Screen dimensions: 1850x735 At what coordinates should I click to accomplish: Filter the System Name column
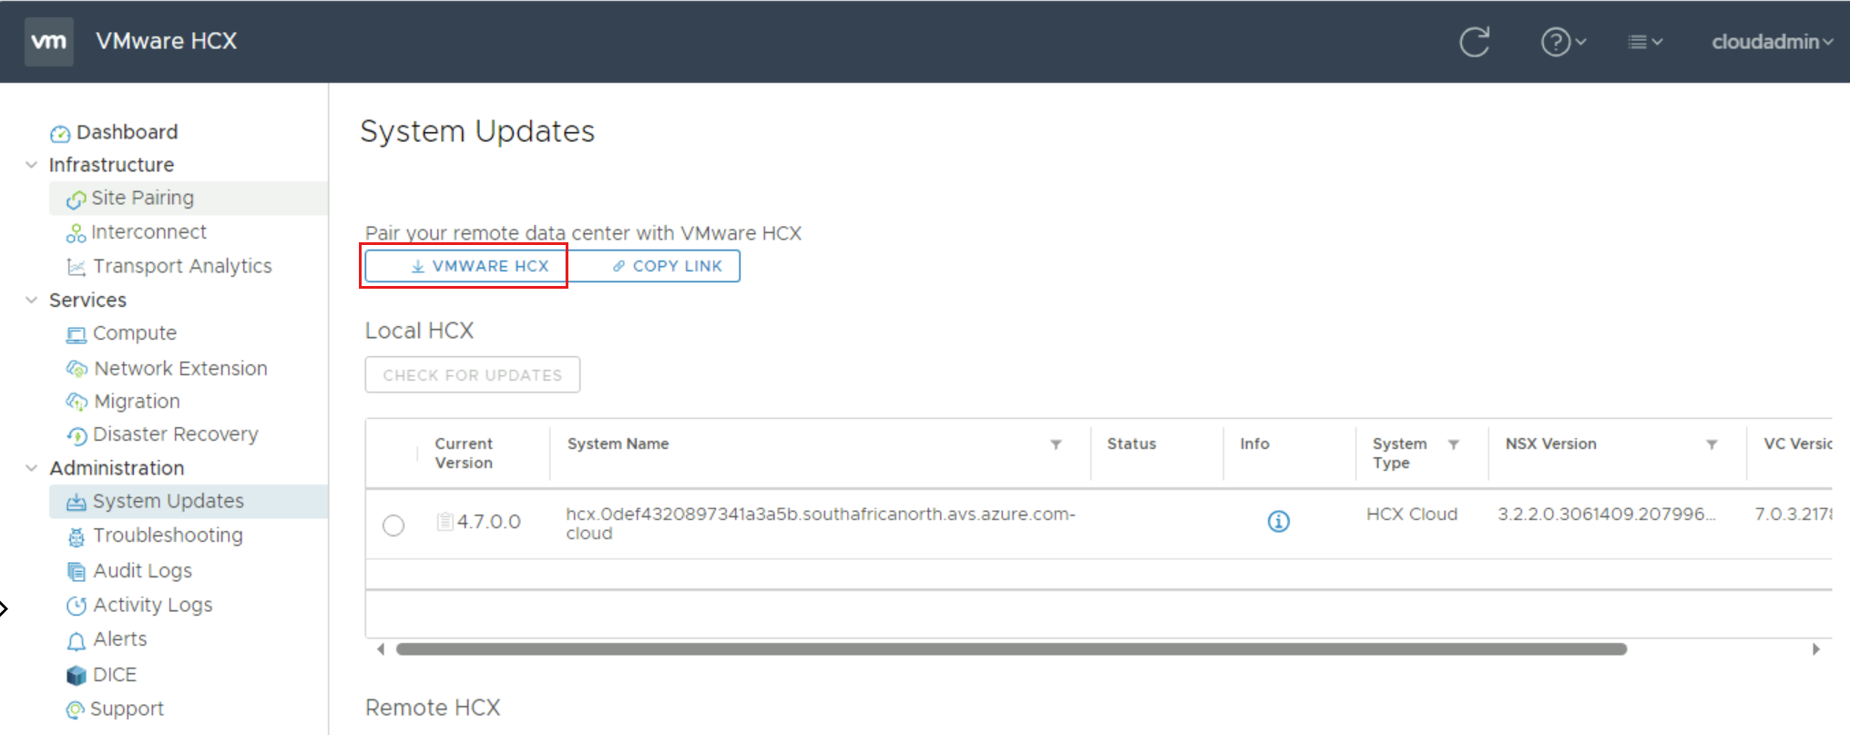click(1056, 444)
